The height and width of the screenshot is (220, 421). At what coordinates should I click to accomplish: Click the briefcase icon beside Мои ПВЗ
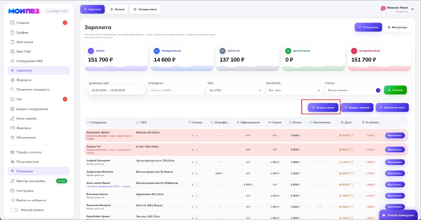12,51
